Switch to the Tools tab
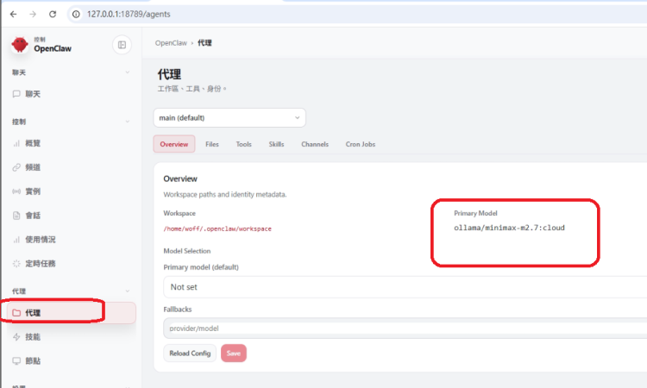Viewport: 647px width, 388px height. click(x=243, y=144)
